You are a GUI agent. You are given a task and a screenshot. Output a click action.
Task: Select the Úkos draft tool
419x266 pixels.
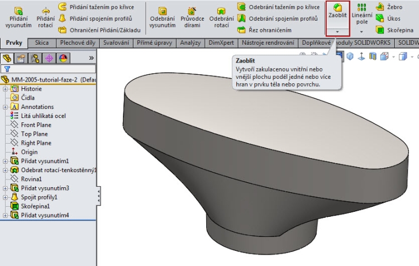click(388, 18)
